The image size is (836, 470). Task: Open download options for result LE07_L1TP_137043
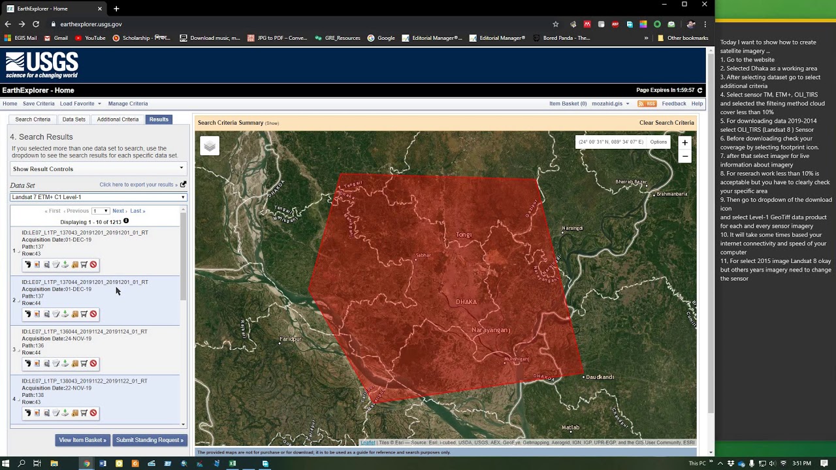click(65, 264)
